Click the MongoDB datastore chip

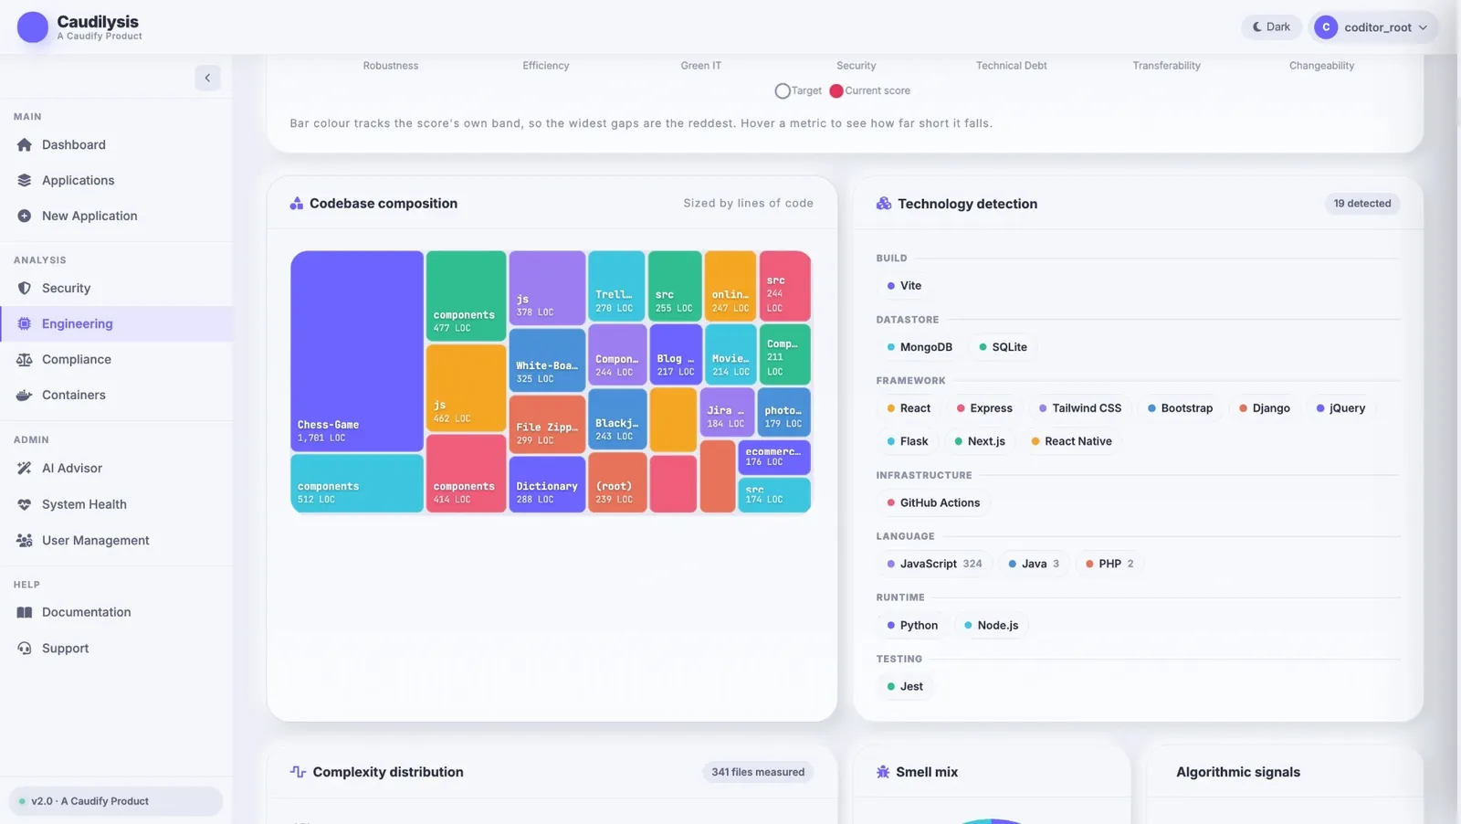coord(920,347)
